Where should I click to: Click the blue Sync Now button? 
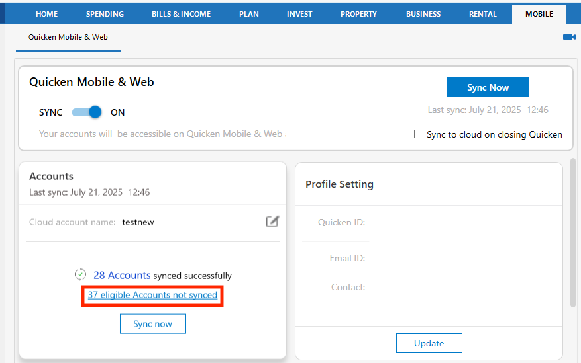click(x=488, y=87)
